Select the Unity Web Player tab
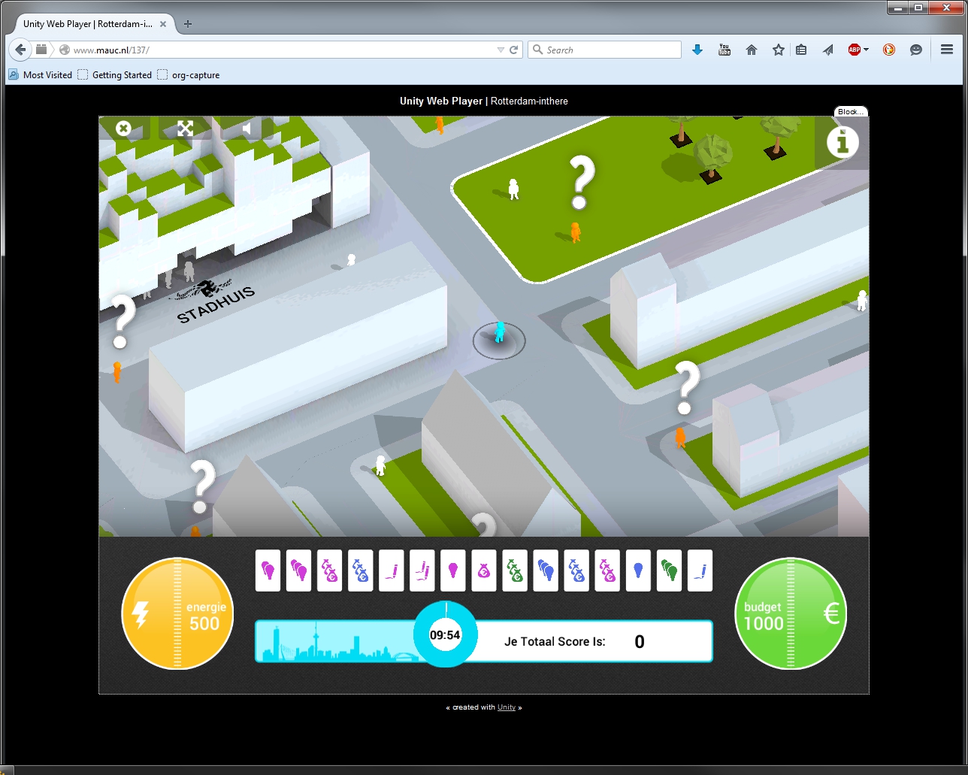 (x=87, y=24)
